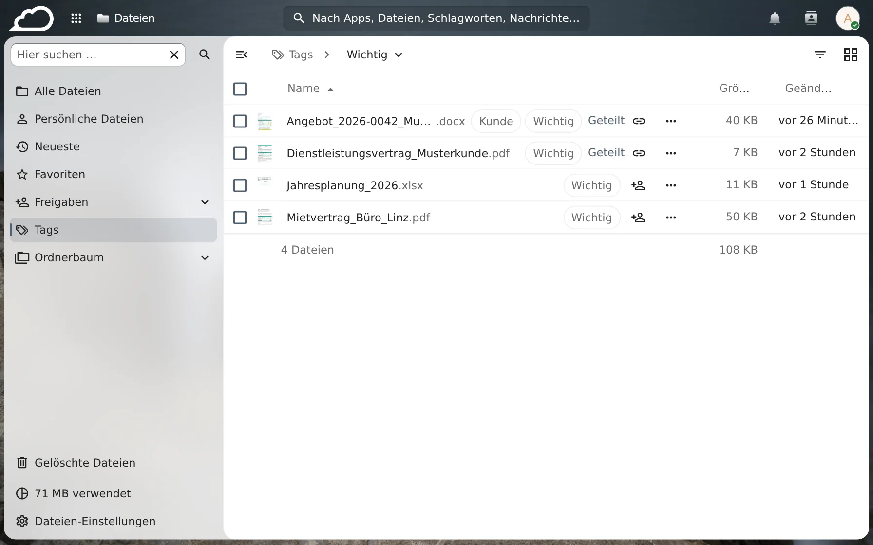The image size is (873, 545).
Task: Open the contacts menu icon
Action: (811, 18)
